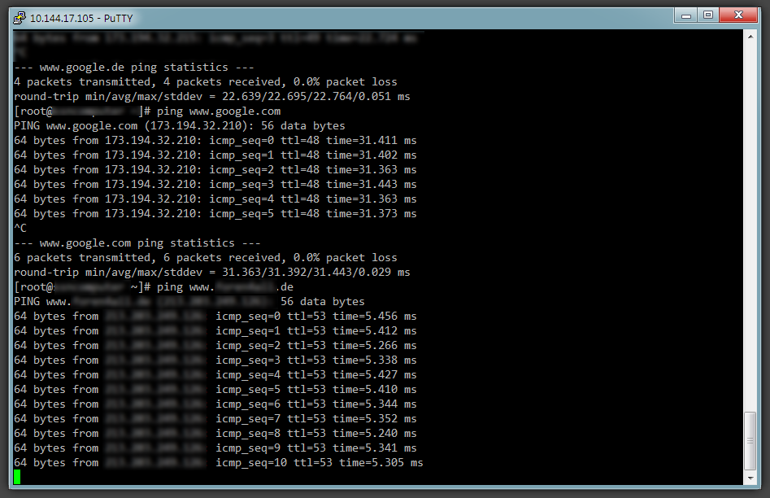
Task: Click the 'ping www.google.com' command
Action: 219,111
